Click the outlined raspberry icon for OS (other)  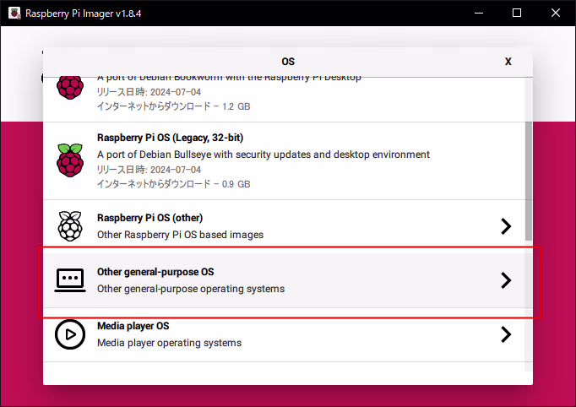tap(70, 226)
